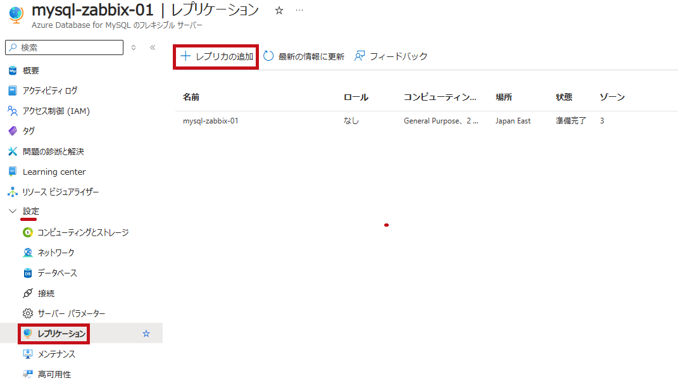Click フィードバック button
Viewport: 678px width, 383px height.
[391, 56]
